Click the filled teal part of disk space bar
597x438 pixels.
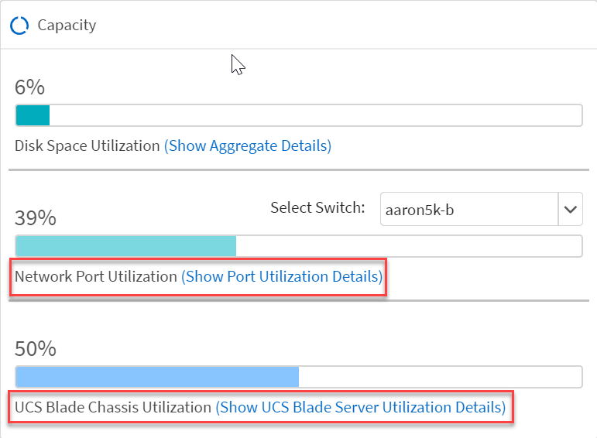pyautogui.click(x=33, y=116)
